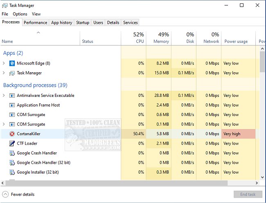Click the CTF Loader icon
This screenshot has width=266, height=203.
pyautogui.click(x=12, y=143)
